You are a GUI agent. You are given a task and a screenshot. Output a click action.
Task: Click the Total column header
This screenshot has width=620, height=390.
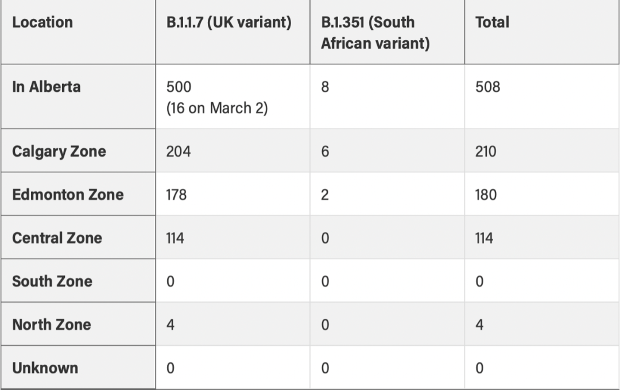[493, 22]
